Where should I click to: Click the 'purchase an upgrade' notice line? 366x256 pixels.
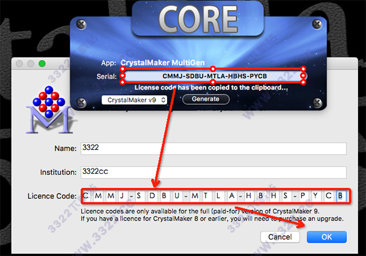click(x=212, y=219)
